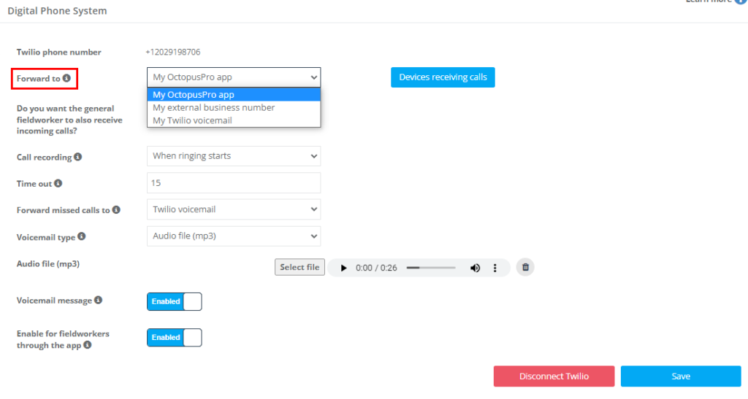The width and height of the screenshot is (748, 399).
Task: Click Select file button
Action: [299, 267]
